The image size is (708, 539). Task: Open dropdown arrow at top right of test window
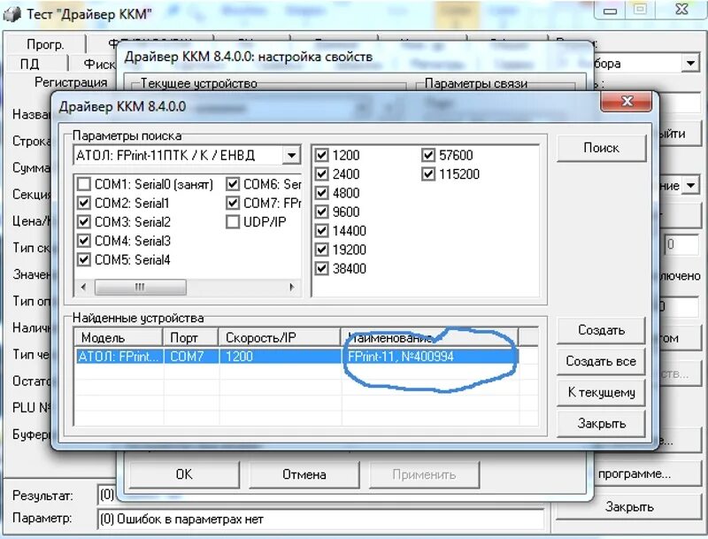tap(691, 63)
